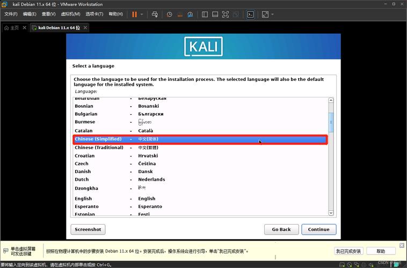This screenshot has height=268, width=407.
Task: Dismiss the yellow install info bar
Action: pos(402,245)
